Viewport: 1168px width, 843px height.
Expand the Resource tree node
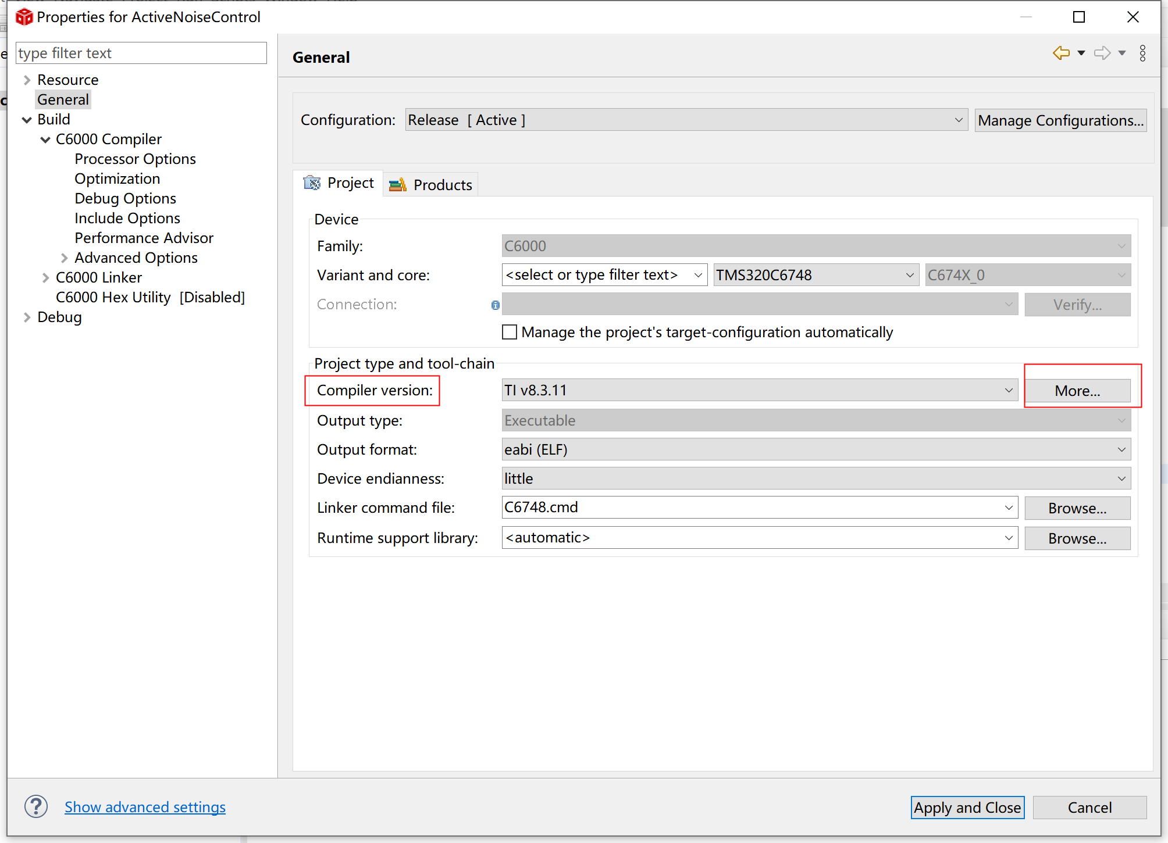tap(27, 80)
